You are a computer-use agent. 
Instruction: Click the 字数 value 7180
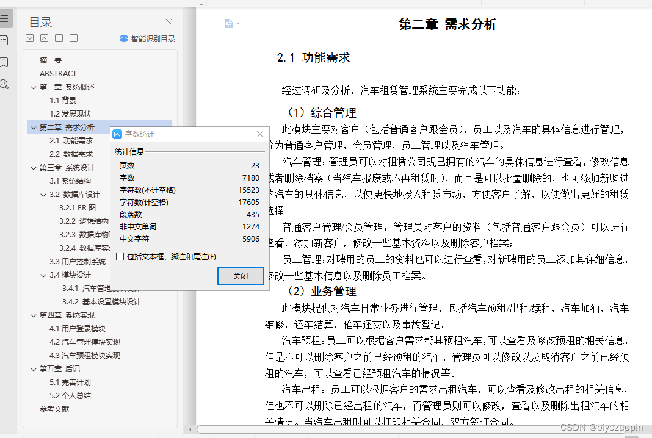point(251,178)
